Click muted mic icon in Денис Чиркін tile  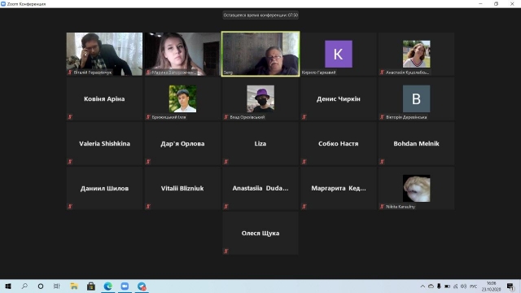[304, 117]
